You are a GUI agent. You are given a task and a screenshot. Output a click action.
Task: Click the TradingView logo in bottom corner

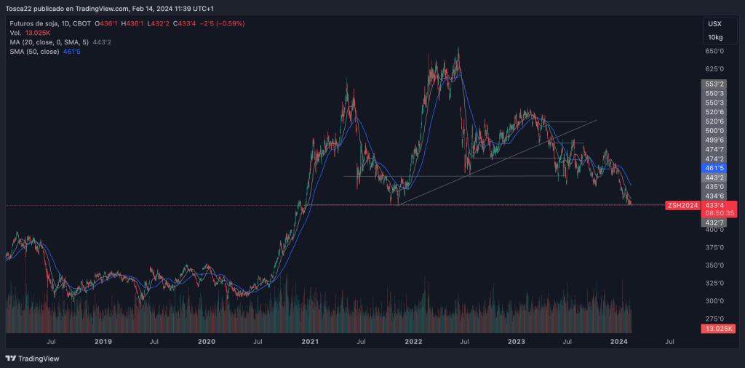[x=33, y=359]
